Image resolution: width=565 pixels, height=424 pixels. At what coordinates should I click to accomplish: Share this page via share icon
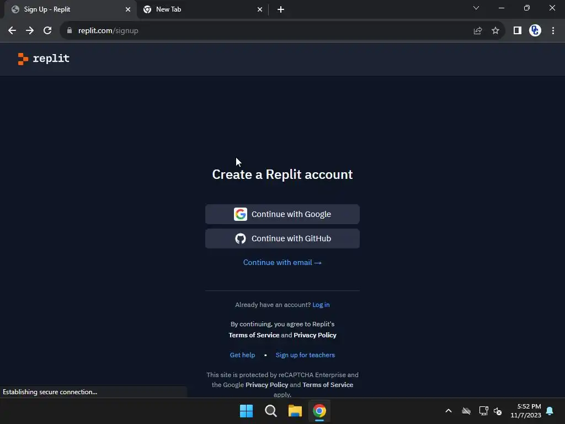pos(478,31)
